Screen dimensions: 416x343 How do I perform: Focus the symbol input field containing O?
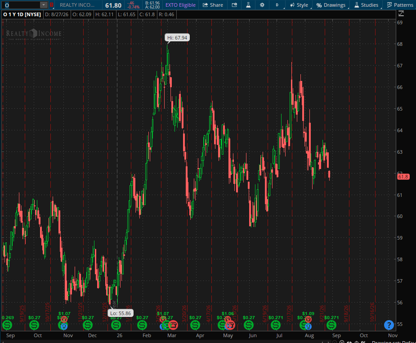click(x=22, y=5)
